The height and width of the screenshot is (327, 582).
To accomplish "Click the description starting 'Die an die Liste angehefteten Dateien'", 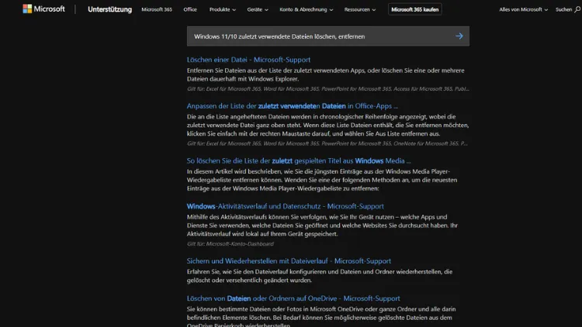I will 327,125.
